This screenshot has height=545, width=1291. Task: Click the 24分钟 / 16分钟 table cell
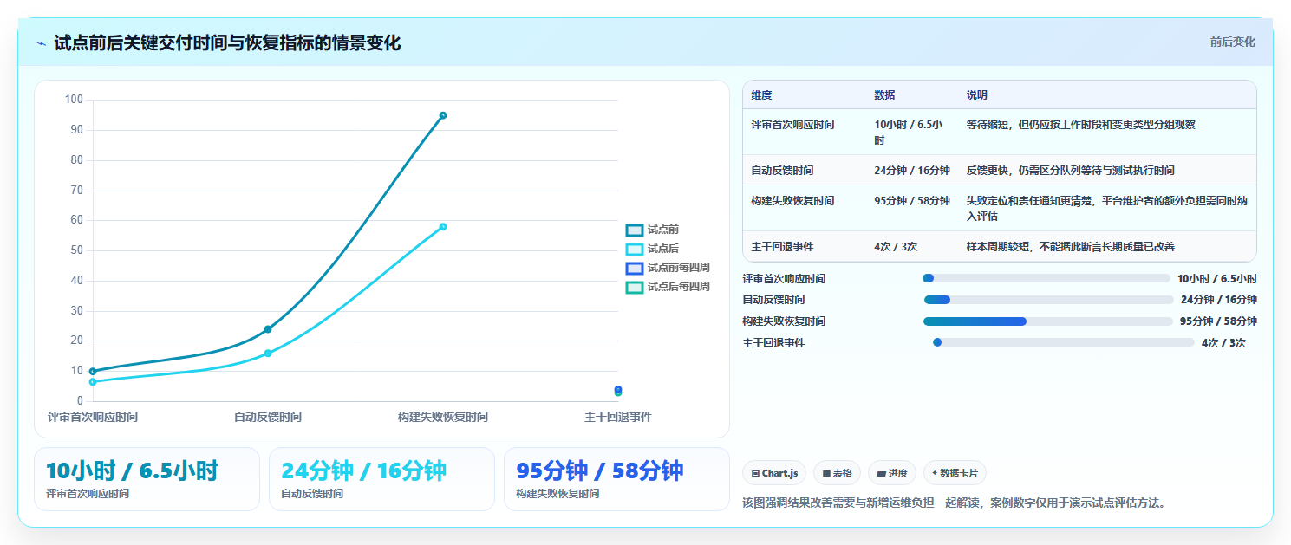coord(912,171)
